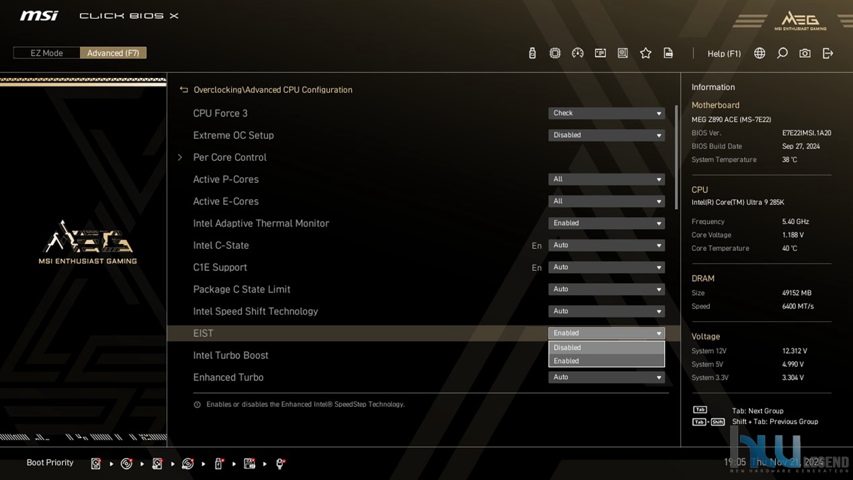Take a screenshot with the camera icon
This screenshot has height=480, width=853.
(805, 53)
